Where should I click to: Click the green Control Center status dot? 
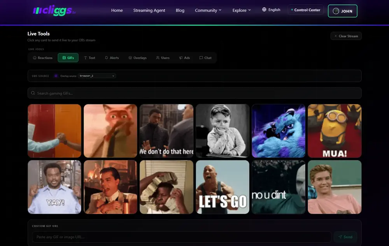[292, 10]
